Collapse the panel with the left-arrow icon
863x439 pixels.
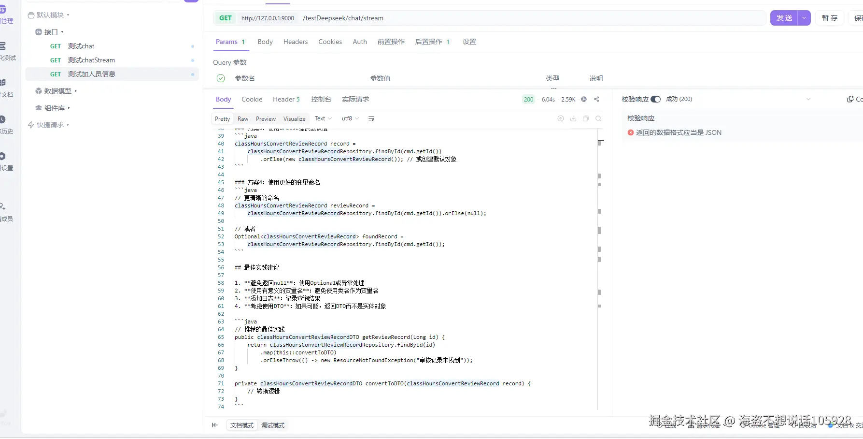(x=215, y=425)
